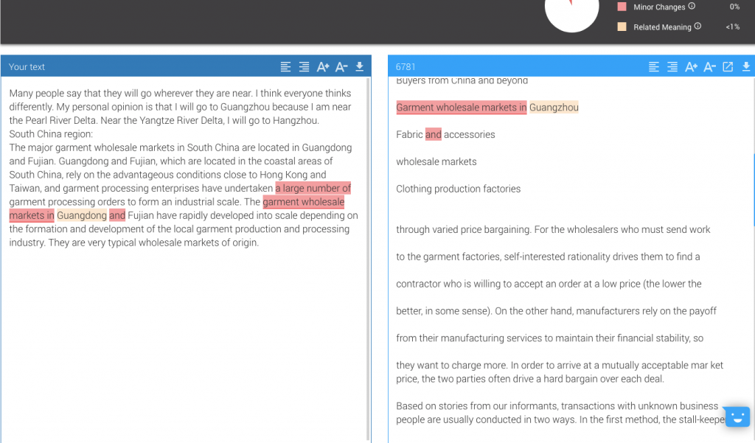Click the Minor Changes red color swatch

[622, 7]
